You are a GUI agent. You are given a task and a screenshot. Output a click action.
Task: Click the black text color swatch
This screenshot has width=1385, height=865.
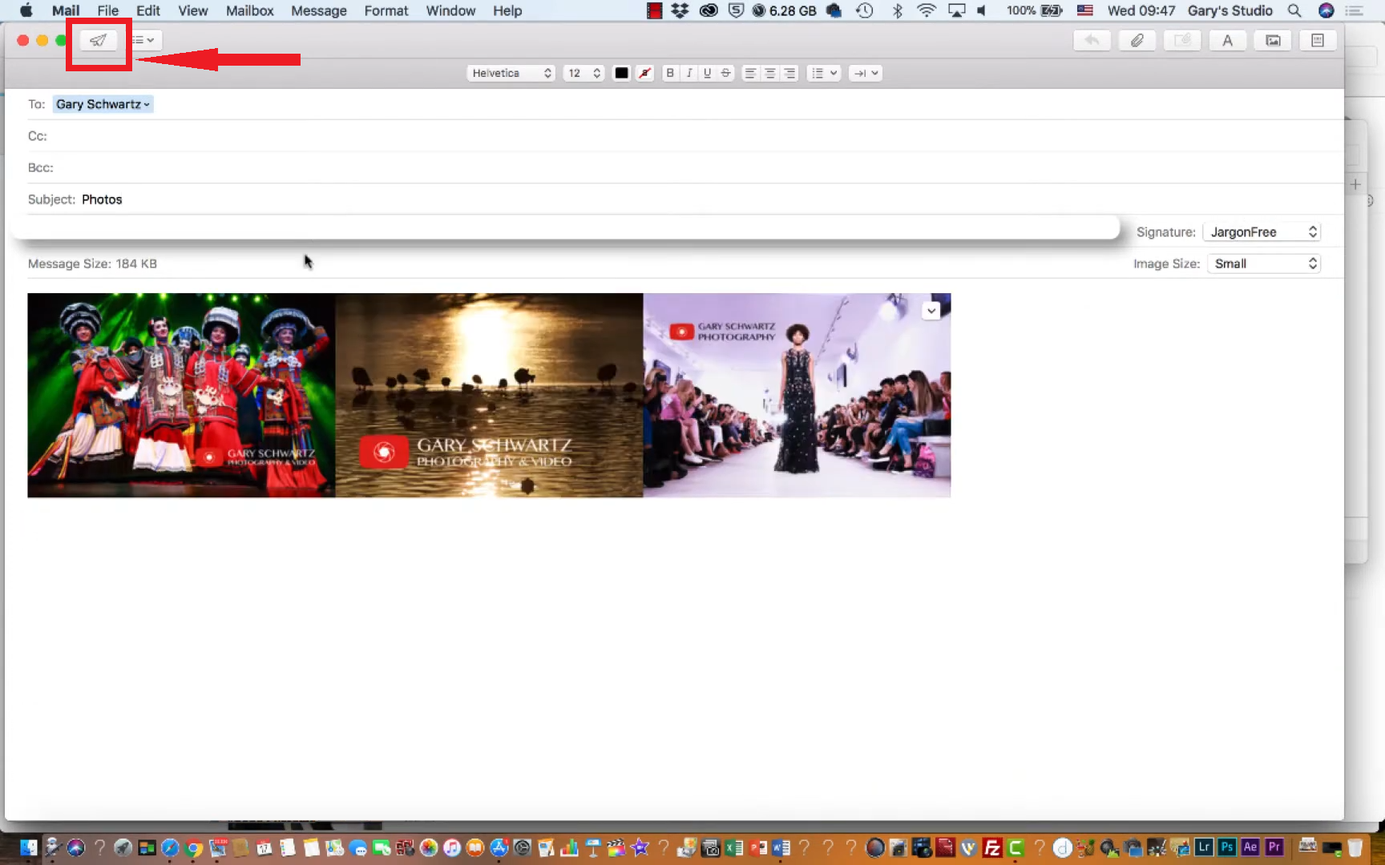click(x=621, y=73)
